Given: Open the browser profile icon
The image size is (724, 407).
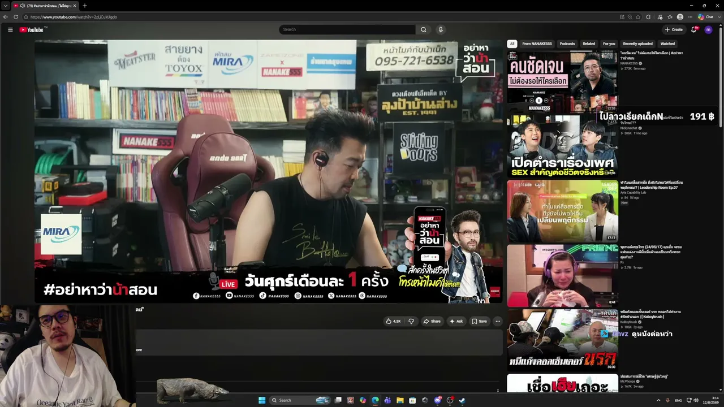Looking at the screenshot, I should coord(680,17).
